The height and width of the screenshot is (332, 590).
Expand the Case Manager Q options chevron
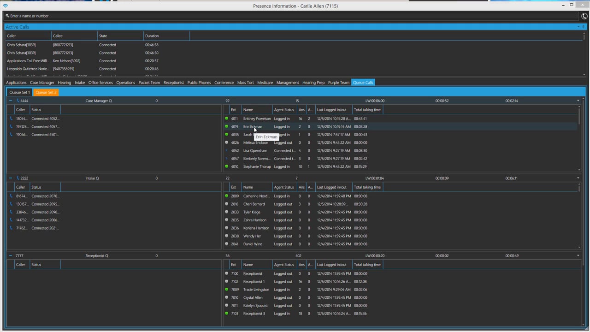point(578,101)
